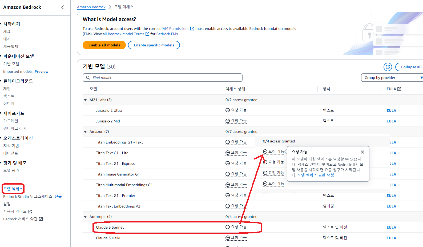
Task: Follow the Amazon Bedrock breadcrumb link
Action: (91, 7)
